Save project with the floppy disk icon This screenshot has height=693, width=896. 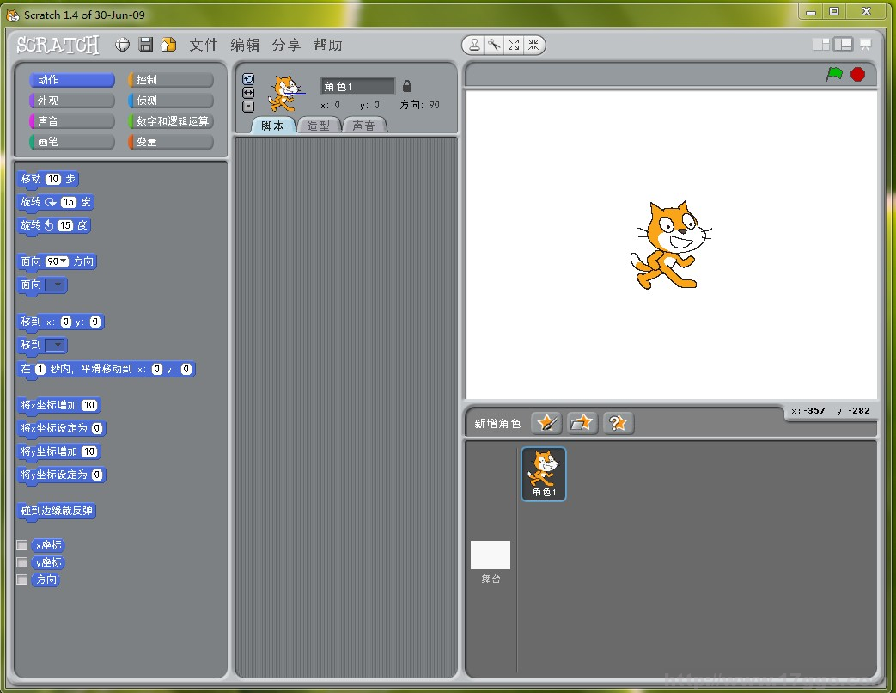pyautogui.click(x=146, y=45)
